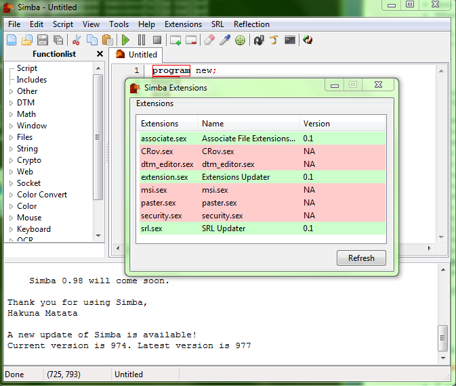The height and width of the screenshot is (386, 456).
Task: Expand the Web tree node
Action: (x=11, y=172)
